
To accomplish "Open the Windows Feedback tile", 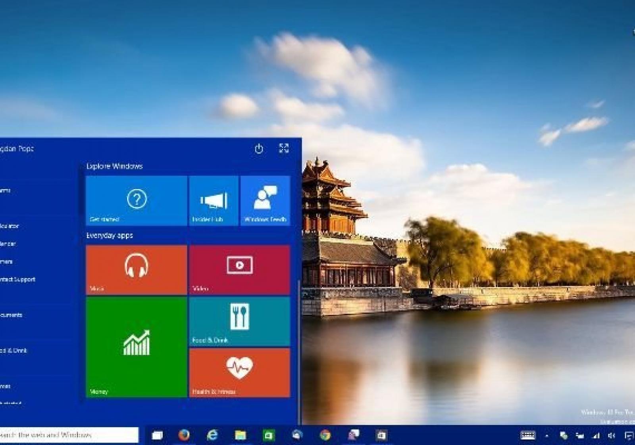I will tap(265, 201).
